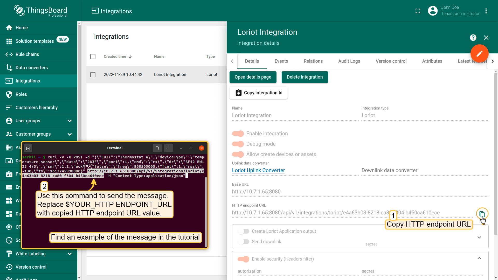
Task: Click Open details page button
Action: (253, 77)
